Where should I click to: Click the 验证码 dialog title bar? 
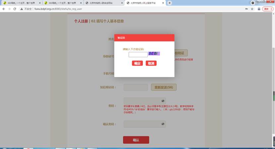[144, 38]
